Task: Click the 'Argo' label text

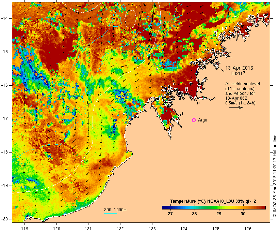Action: (x=202, y=120)
